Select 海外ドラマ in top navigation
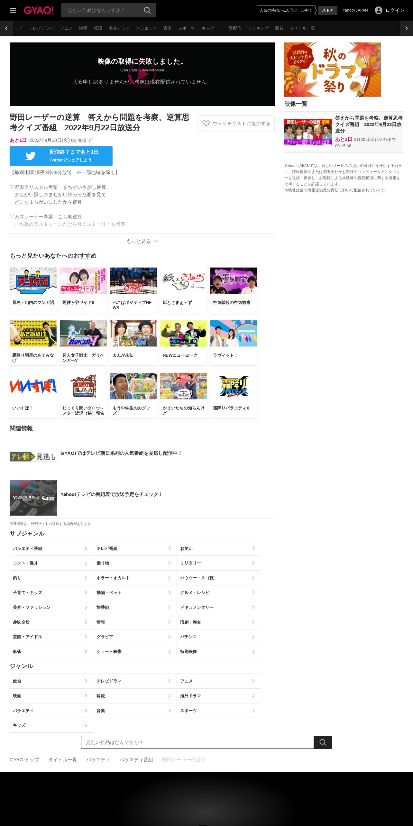Viewport: 413px width, 826px height. point(119,28)
